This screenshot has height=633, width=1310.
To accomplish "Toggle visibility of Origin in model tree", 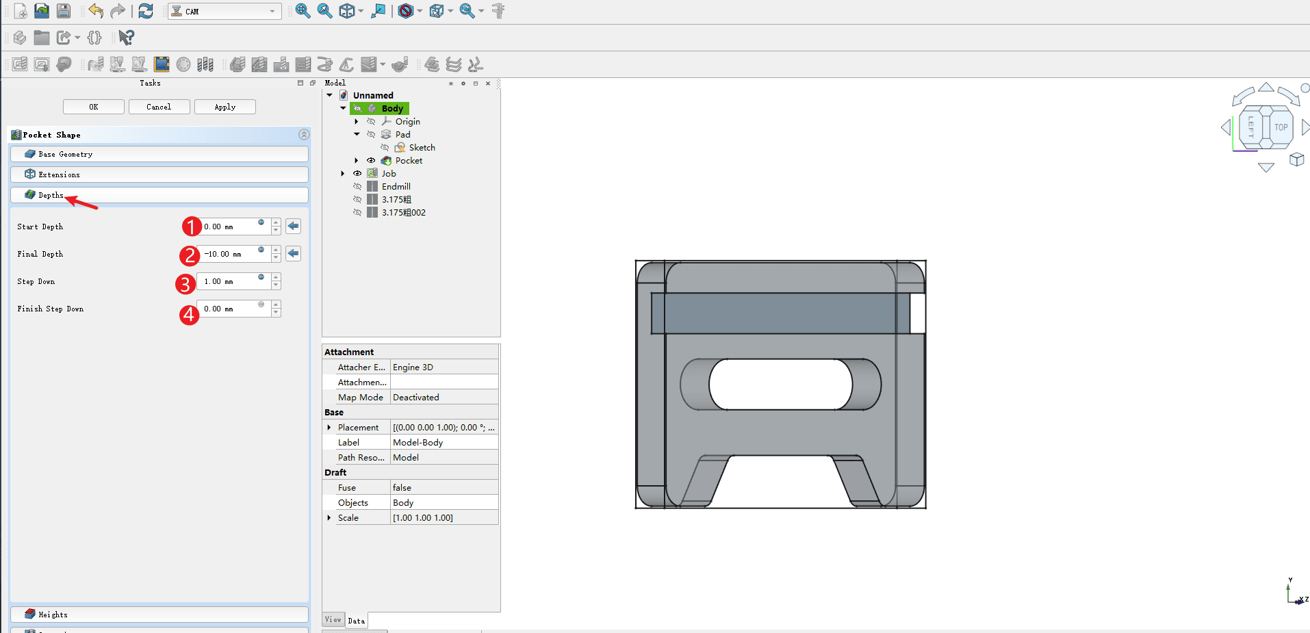I will click(371, 121).
